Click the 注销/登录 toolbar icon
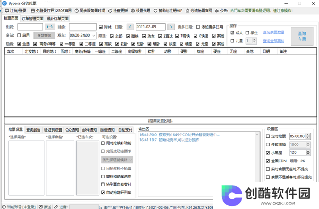 7,11
